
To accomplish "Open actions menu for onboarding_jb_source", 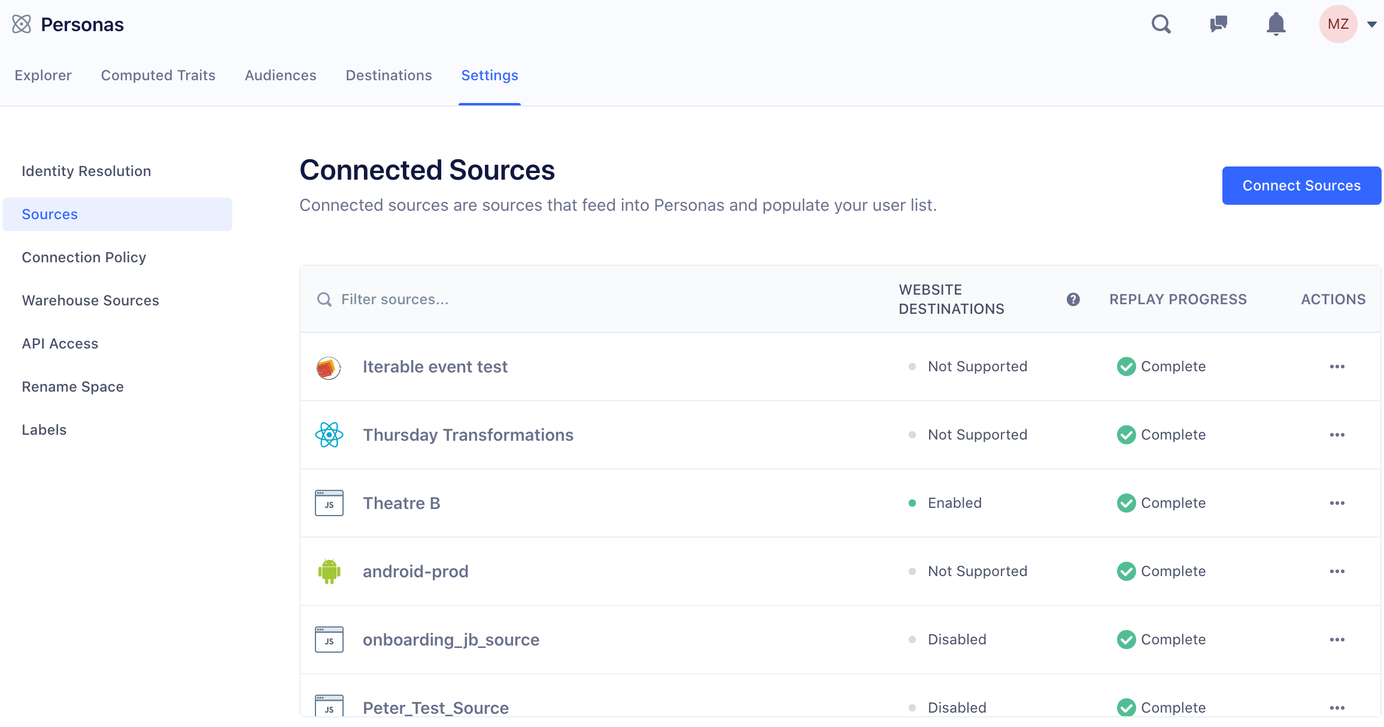I will point(1337,640).
